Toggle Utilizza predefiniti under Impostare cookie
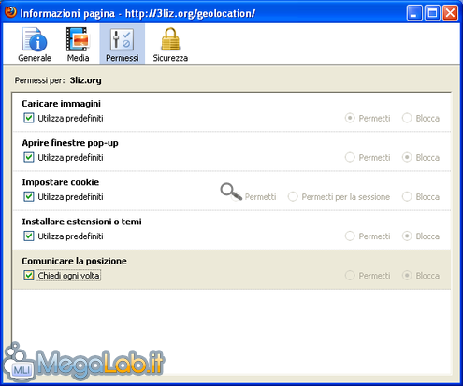The image size is (463, 386). point(29,197)
